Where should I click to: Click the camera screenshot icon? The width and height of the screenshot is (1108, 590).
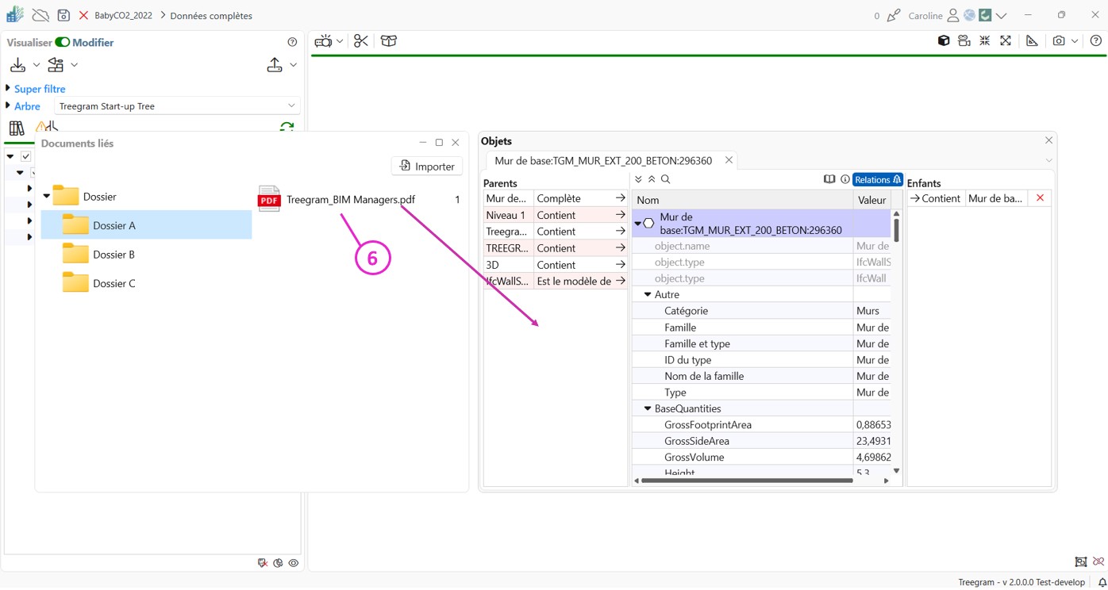click(x=1058, y=41)
